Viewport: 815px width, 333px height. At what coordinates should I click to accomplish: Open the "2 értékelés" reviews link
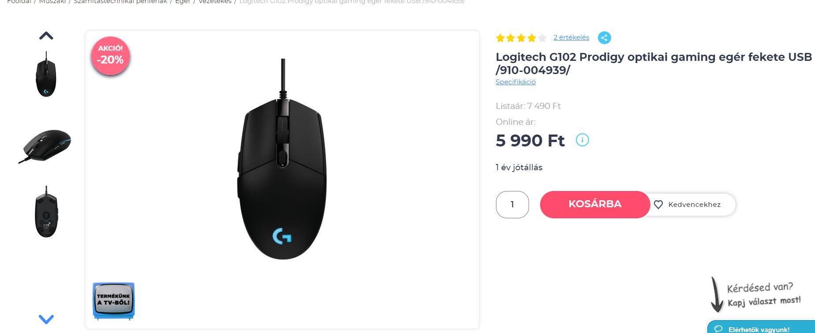coord(571,37)
